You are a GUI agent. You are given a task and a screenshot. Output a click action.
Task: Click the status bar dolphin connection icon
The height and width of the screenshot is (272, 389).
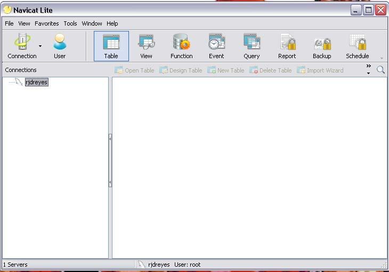click(x=141, y=265)
